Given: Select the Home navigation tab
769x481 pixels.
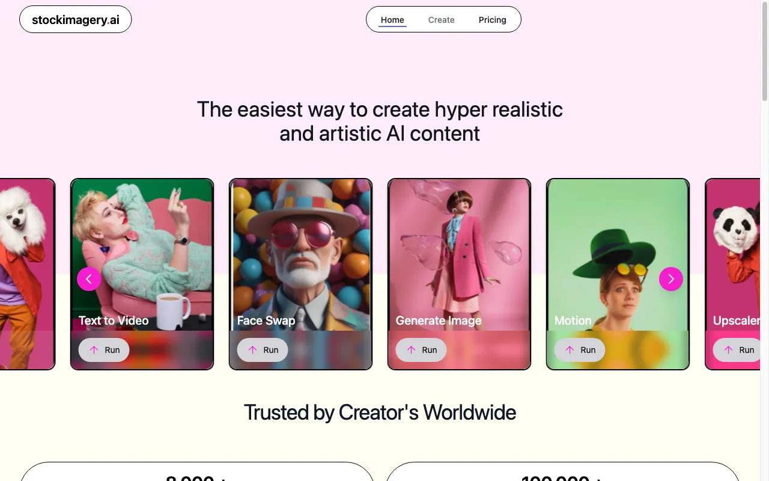Looking at the screenshot, I should point(392,20).
